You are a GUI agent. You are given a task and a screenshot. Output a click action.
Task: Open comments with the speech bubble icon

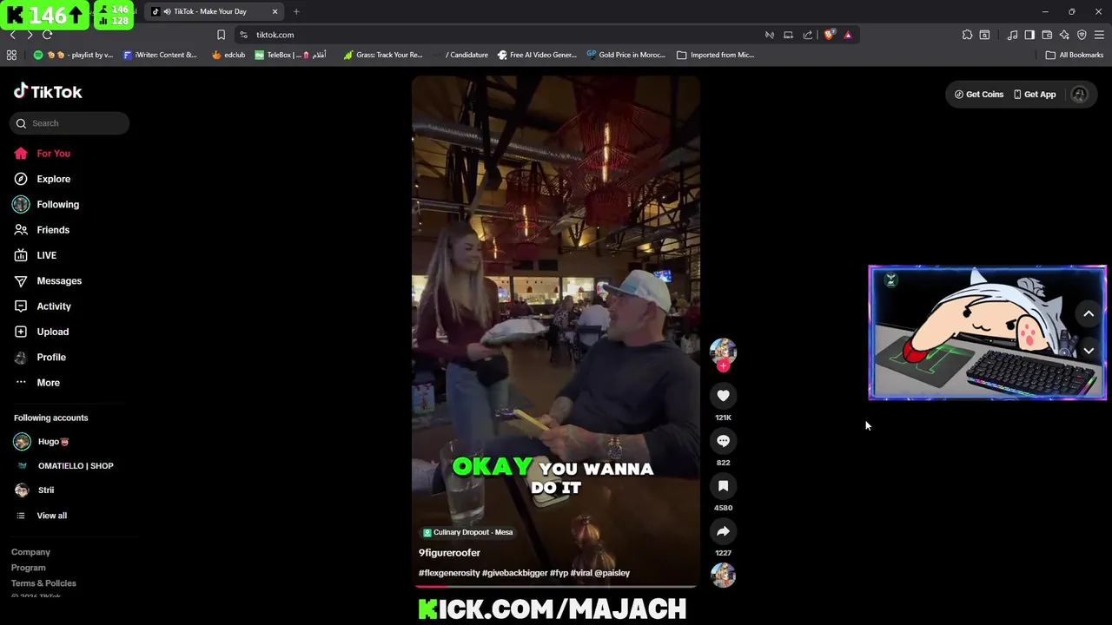point(723,441)
